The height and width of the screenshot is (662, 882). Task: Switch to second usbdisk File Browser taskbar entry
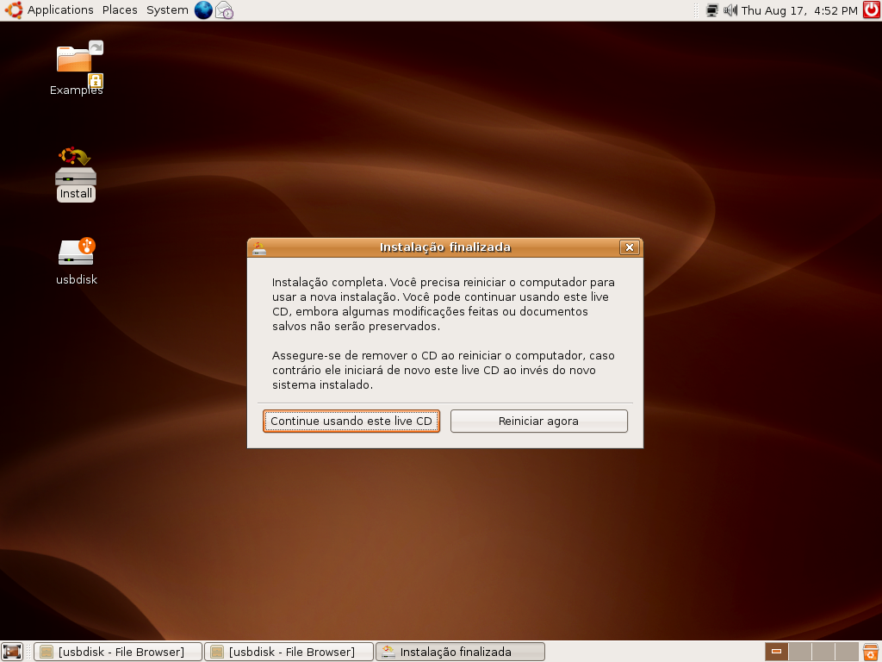click(x=289, y=652)
